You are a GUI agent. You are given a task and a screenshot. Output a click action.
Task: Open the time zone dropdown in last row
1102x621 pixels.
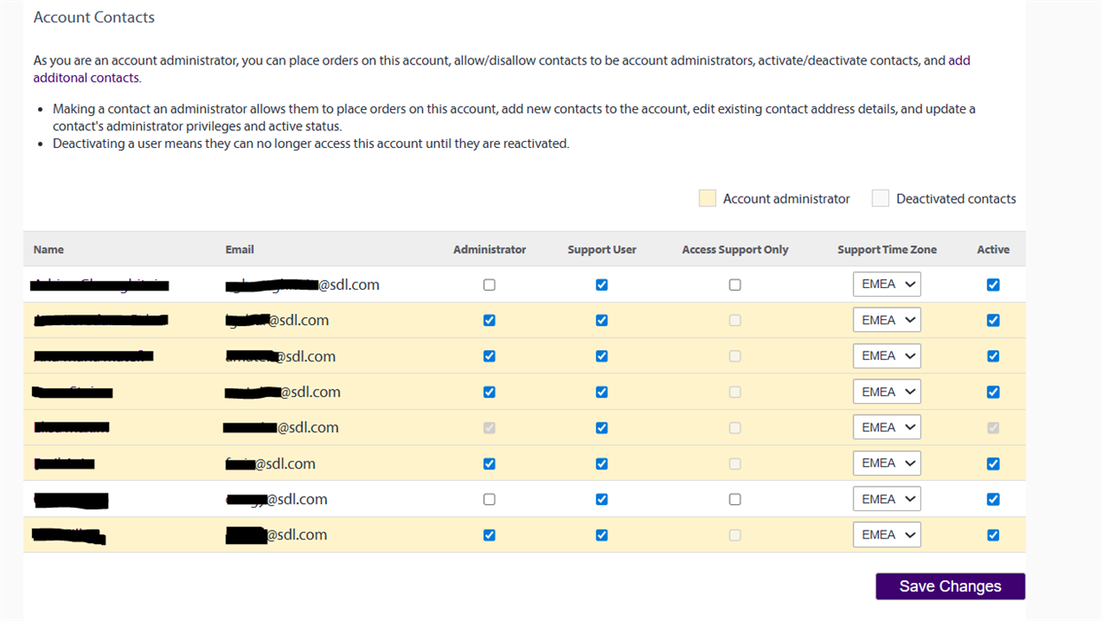tap(887, 535)
